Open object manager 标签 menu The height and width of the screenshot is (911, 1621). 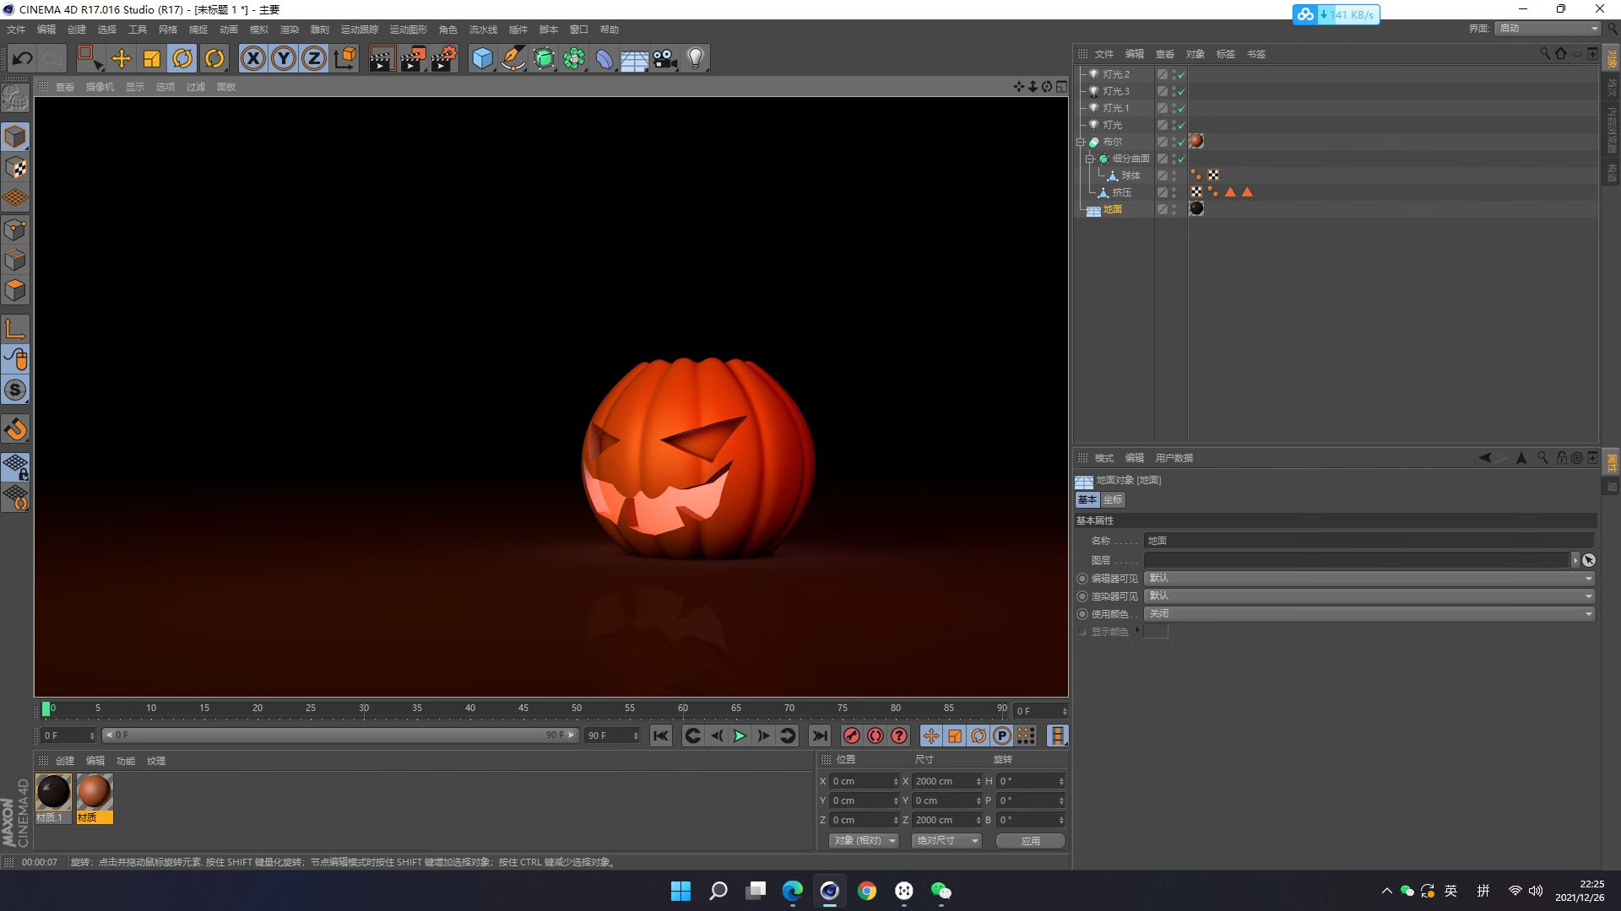point(1226,54)
